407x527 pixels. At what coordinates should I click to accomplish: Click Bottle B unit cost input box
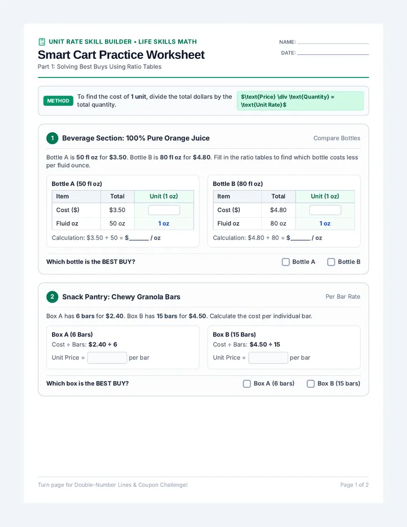click(325, 210)
